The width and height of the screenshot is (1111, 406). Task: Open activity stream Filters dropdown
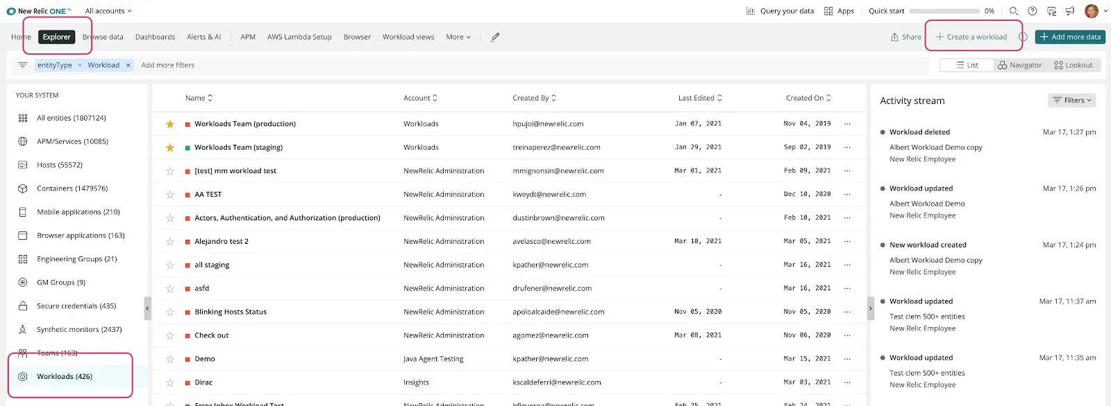pyautogui.click(x=1072, y=100)
